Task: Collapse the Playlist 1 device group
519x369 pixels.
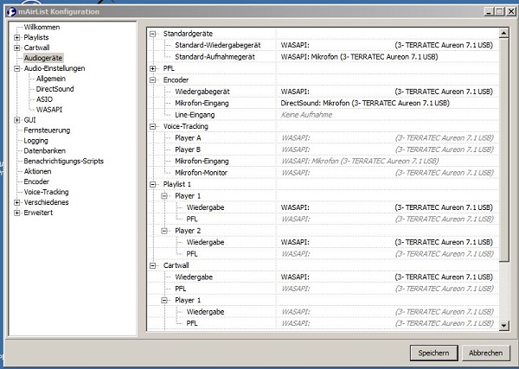Action: pos(154,184)
